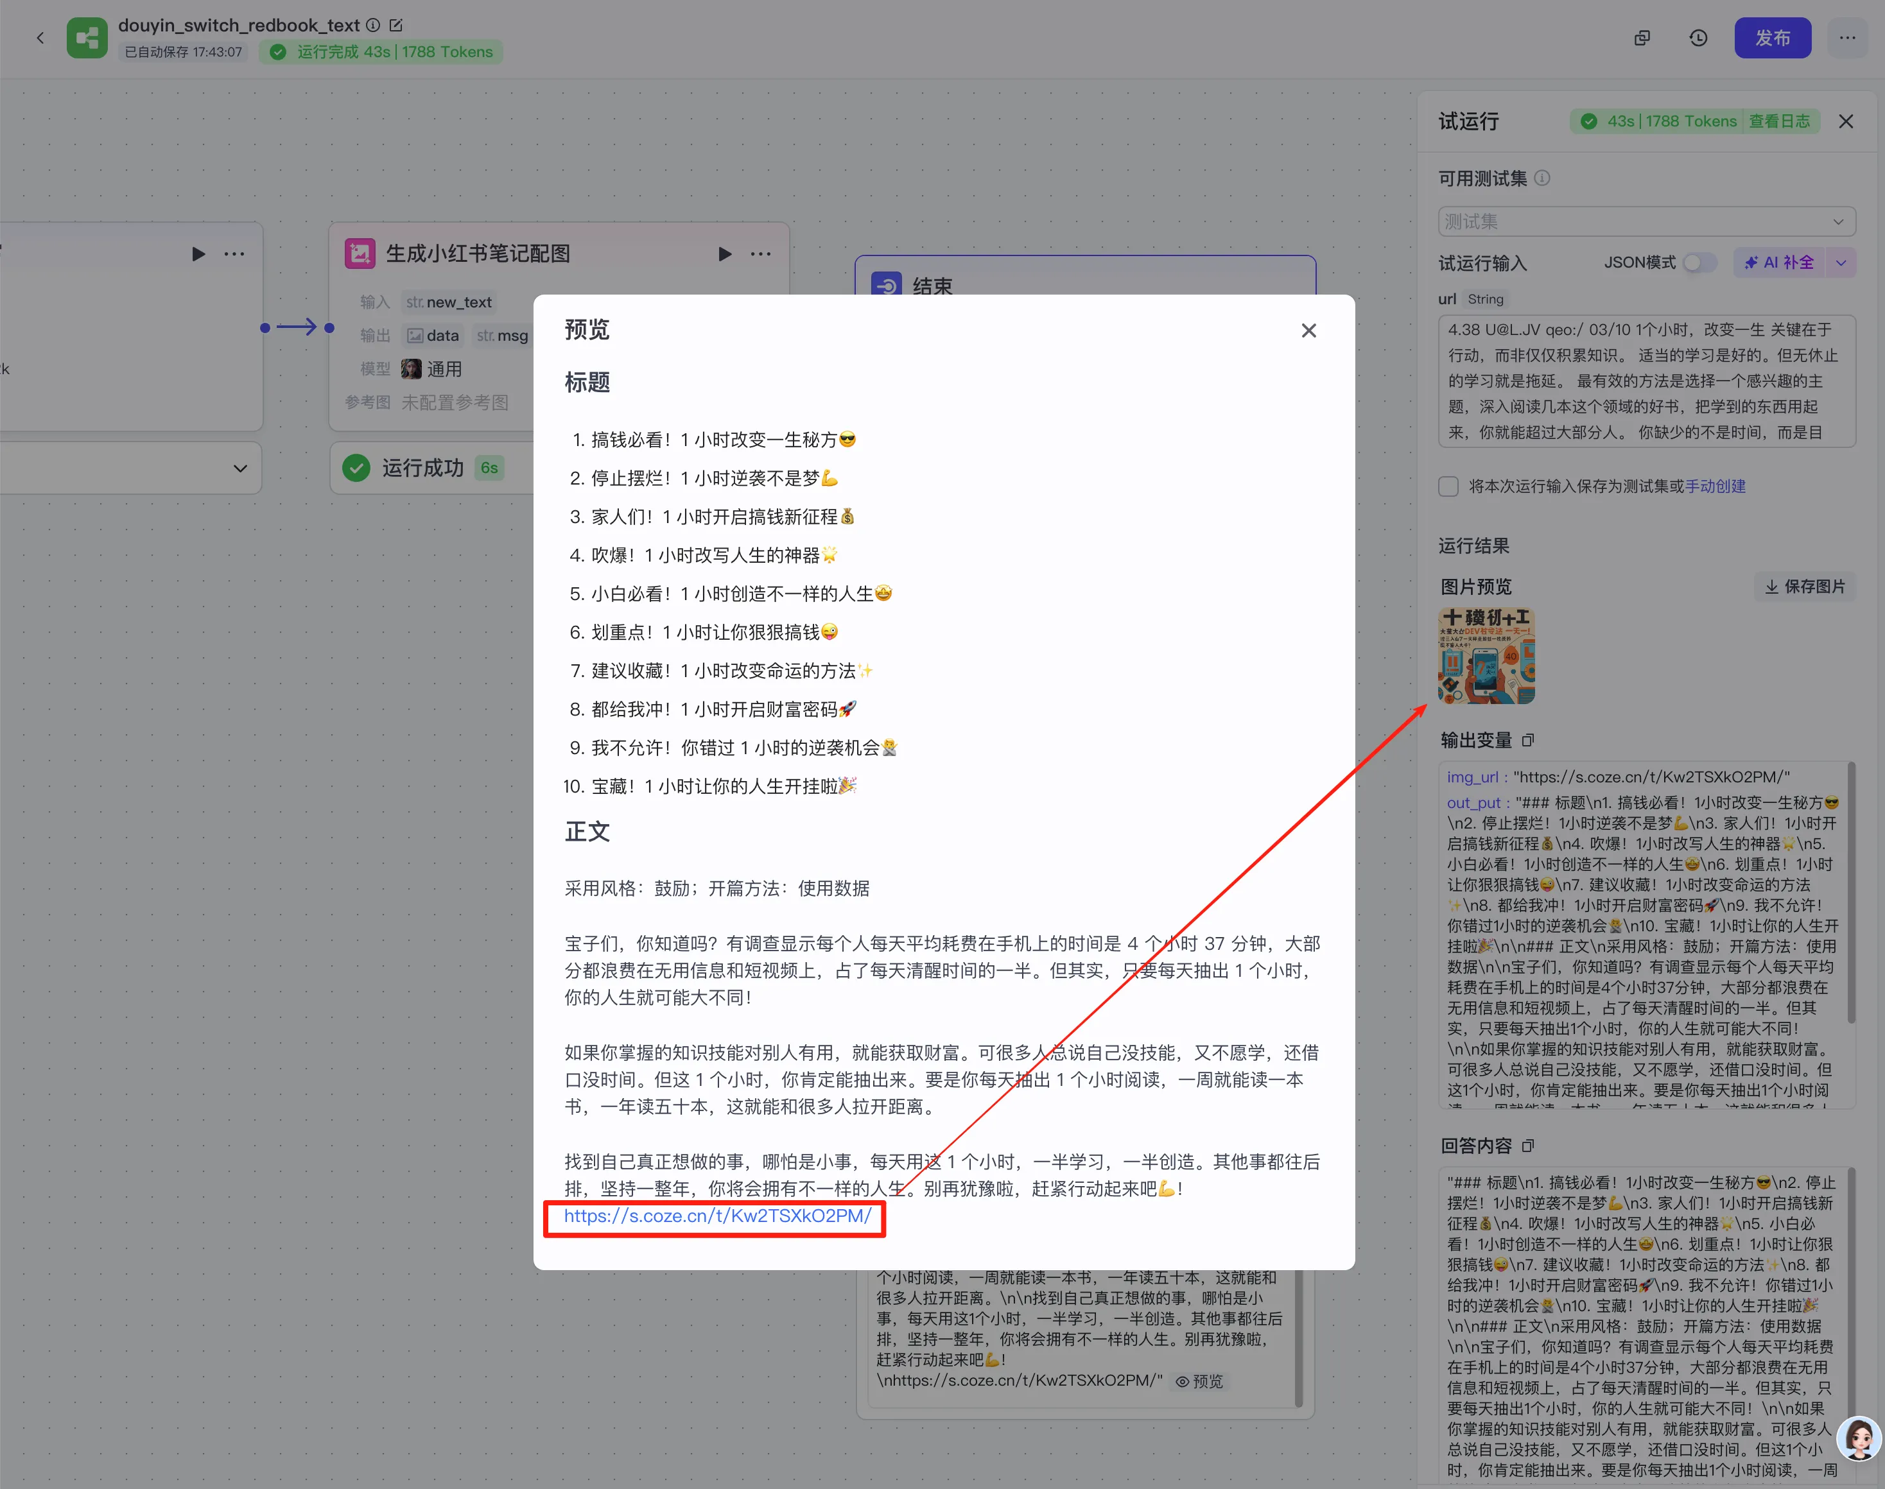Open the 测试集 dropdown
Screen dimensions: 1885x1489
click(1646, 221)
